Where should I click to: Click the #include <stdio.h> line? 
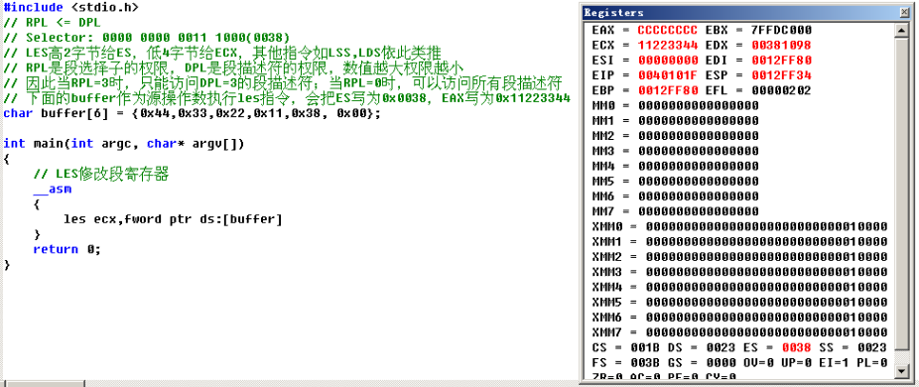pyautogui.click(x=71, y=8)
